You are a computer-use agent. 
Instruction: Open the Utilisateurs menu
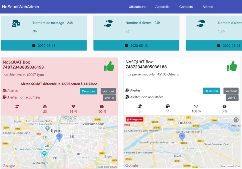(x=137, y=7)
